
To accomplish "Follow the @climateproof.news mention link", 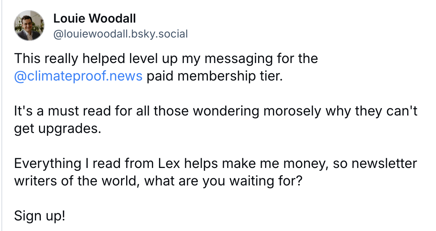I will (x=78, y=76).
